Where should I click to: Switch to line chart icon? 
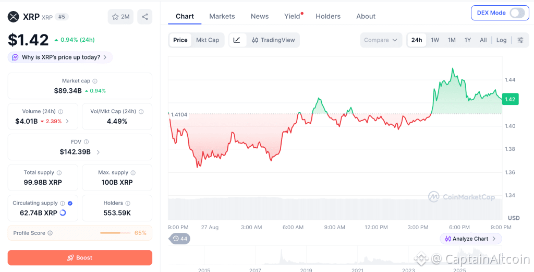(x=237, y=40)
